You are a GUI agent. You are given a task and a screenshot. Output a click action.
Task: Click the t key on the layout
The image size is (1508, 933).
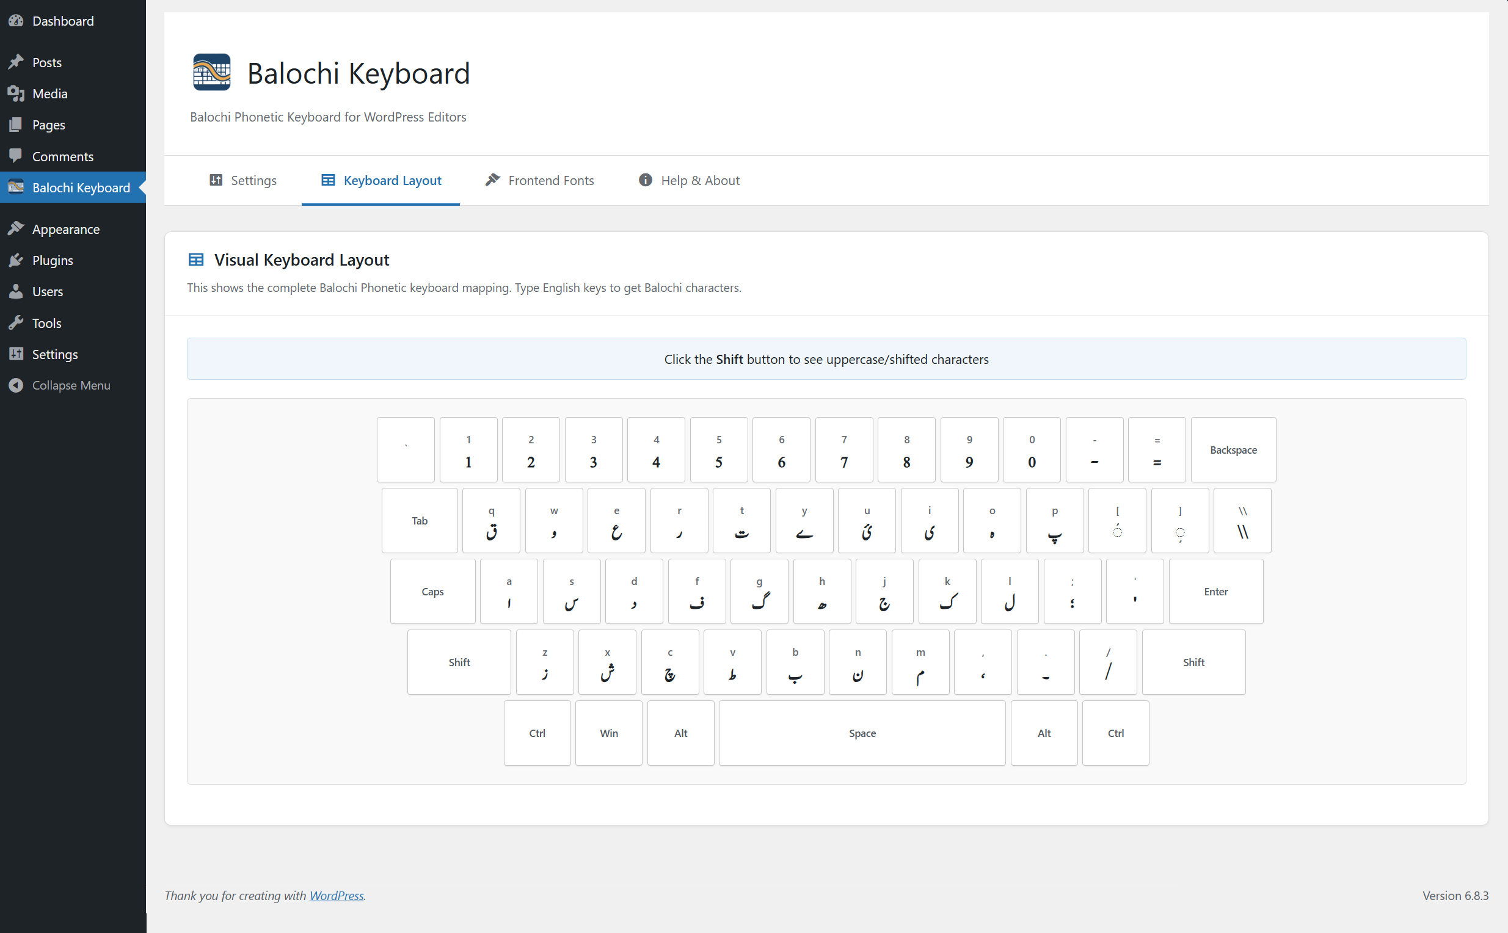pyautogui.click(x=741, y=520)
